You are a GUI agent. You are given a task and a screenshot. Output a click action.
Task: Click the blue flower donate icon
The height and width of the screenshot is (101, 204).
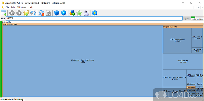coord(95,13)
